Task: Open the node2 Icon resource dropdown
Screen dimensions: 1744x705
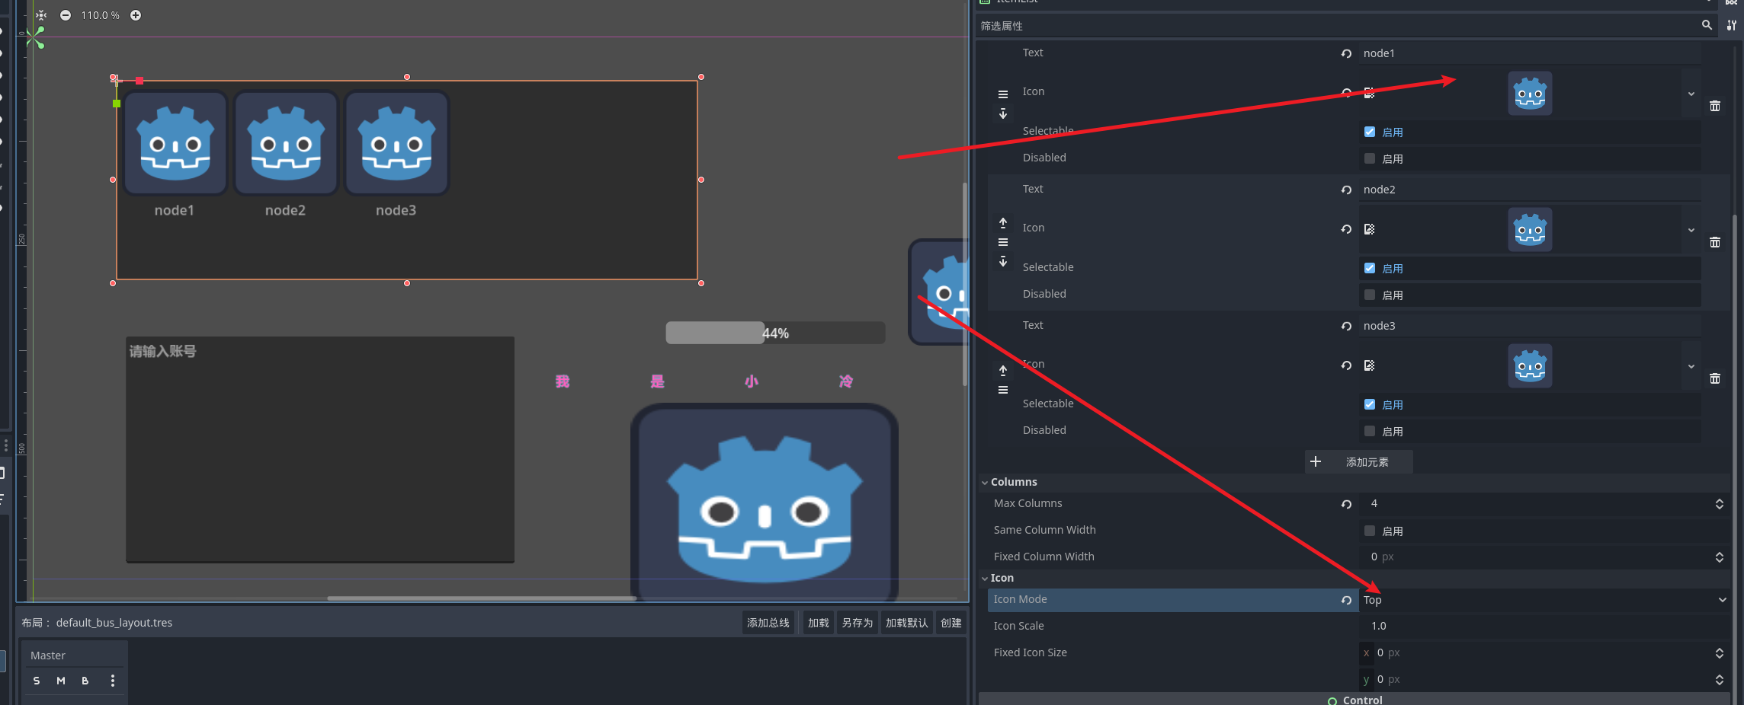Action: tap(1691, 230)
